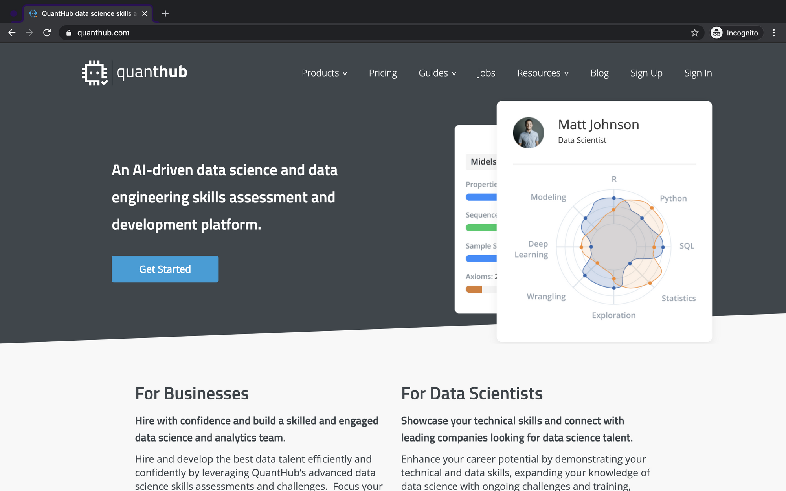Click the Deep Learning chart label
The image size is (786, 491).
tap(531, 249)
